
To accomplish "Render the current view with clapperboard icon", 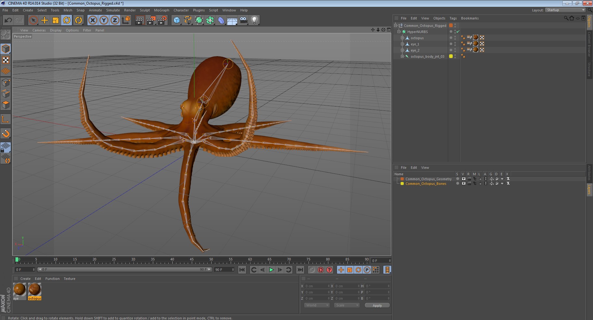I will [x=140, y=20].
